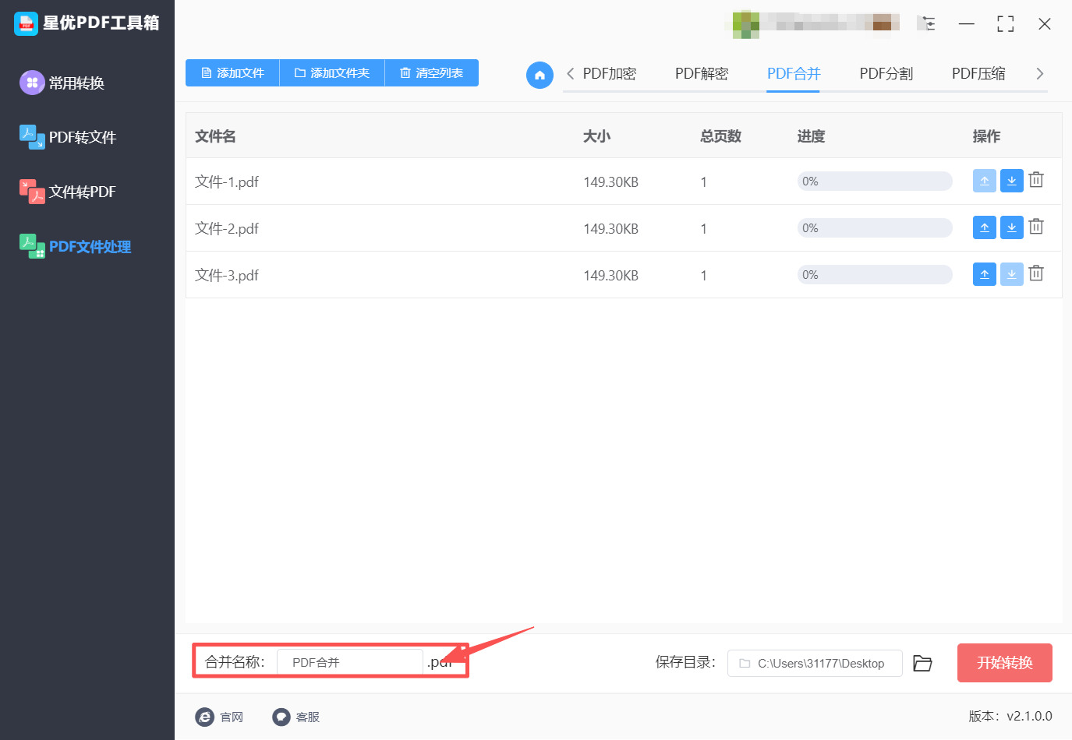Switch to the PDF分割 tab
Screen dimensions: 1072x740
click(x=886, y=74)
